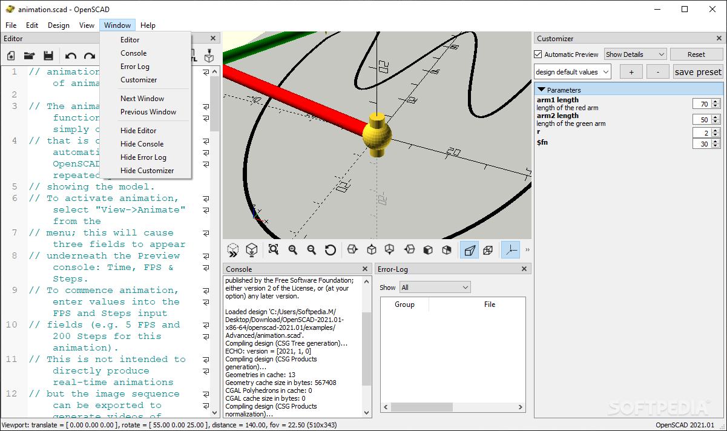The image size is (727, 431).
Task: Decrease the arm2 length value with down arrow
Action: (x=715, y=122)
